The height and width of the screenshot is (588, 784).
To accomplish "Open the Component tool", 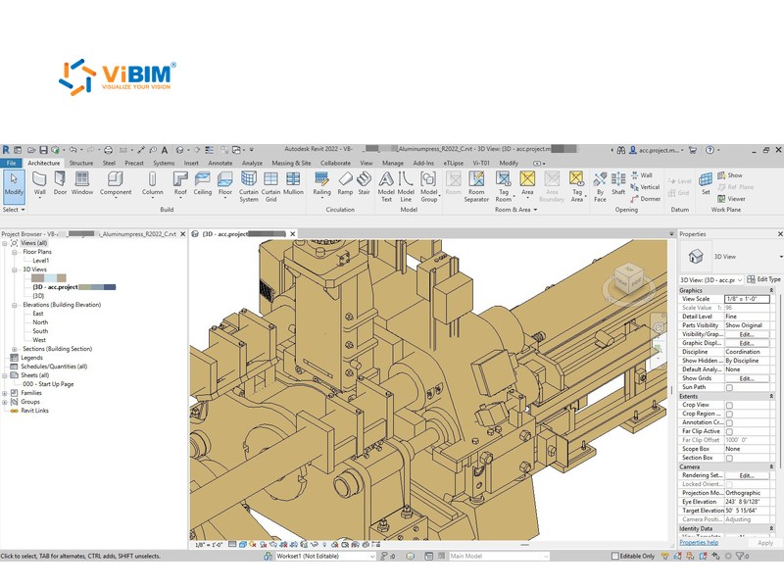I will coord(116,184).
